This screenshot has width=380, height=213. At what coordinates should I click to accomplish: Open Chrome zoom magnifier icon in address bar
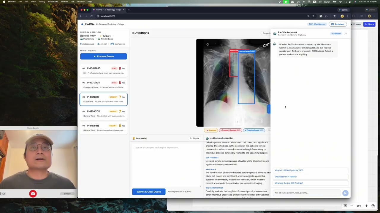click(308, 16)
